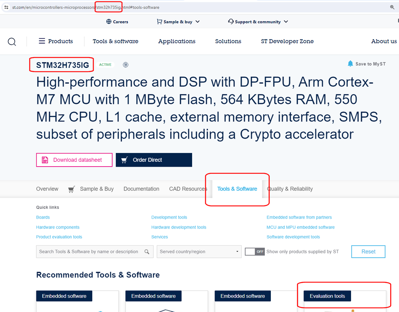
Task: Switch to the CAD Resources tab
Action: click(x=188, y=189)
